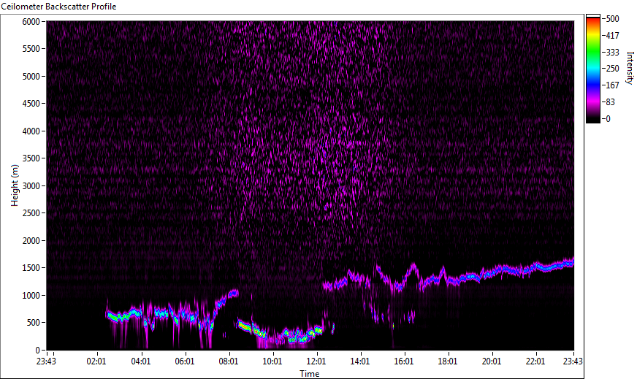637x379 pixels.
Task: Click the 167 value on intensity scale
Action: pyautogui.click(x=612, y=85)
